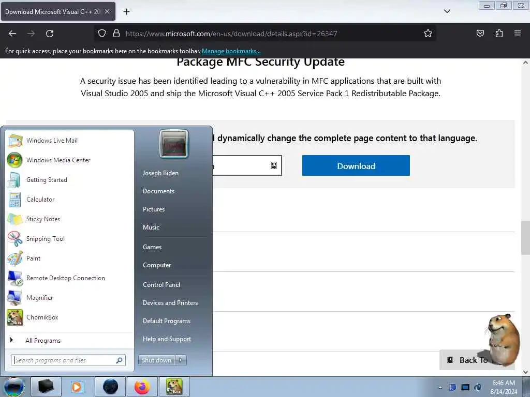Open the extensions puzzle icon
This screenshot has width=530, height=397.
pyautogui.click(x=499, y=34)
